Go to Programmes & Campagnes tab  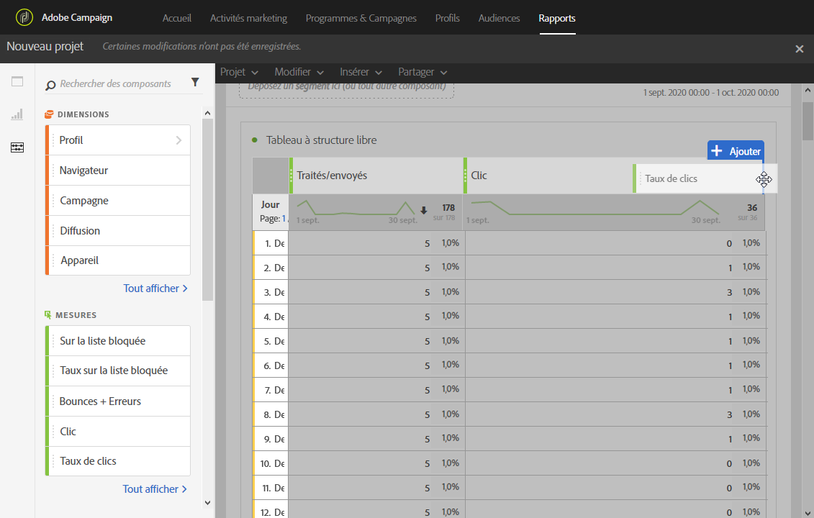[361, 18]
